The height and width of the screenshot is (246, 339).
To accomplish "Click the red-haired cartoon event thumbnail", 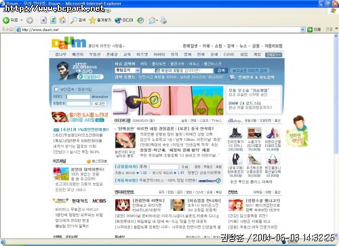I will (x=123, y=205).
